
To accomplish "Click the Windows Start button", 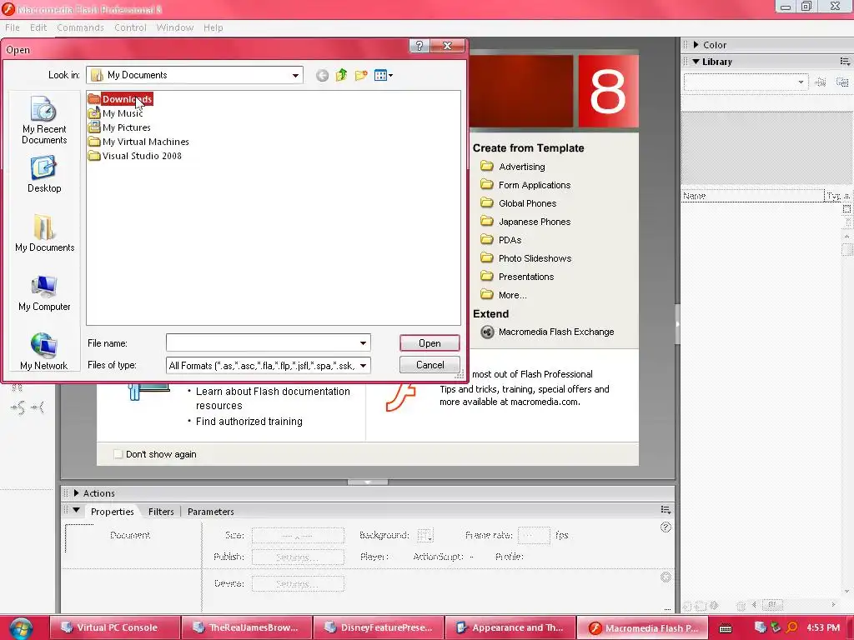I will 21,628.
